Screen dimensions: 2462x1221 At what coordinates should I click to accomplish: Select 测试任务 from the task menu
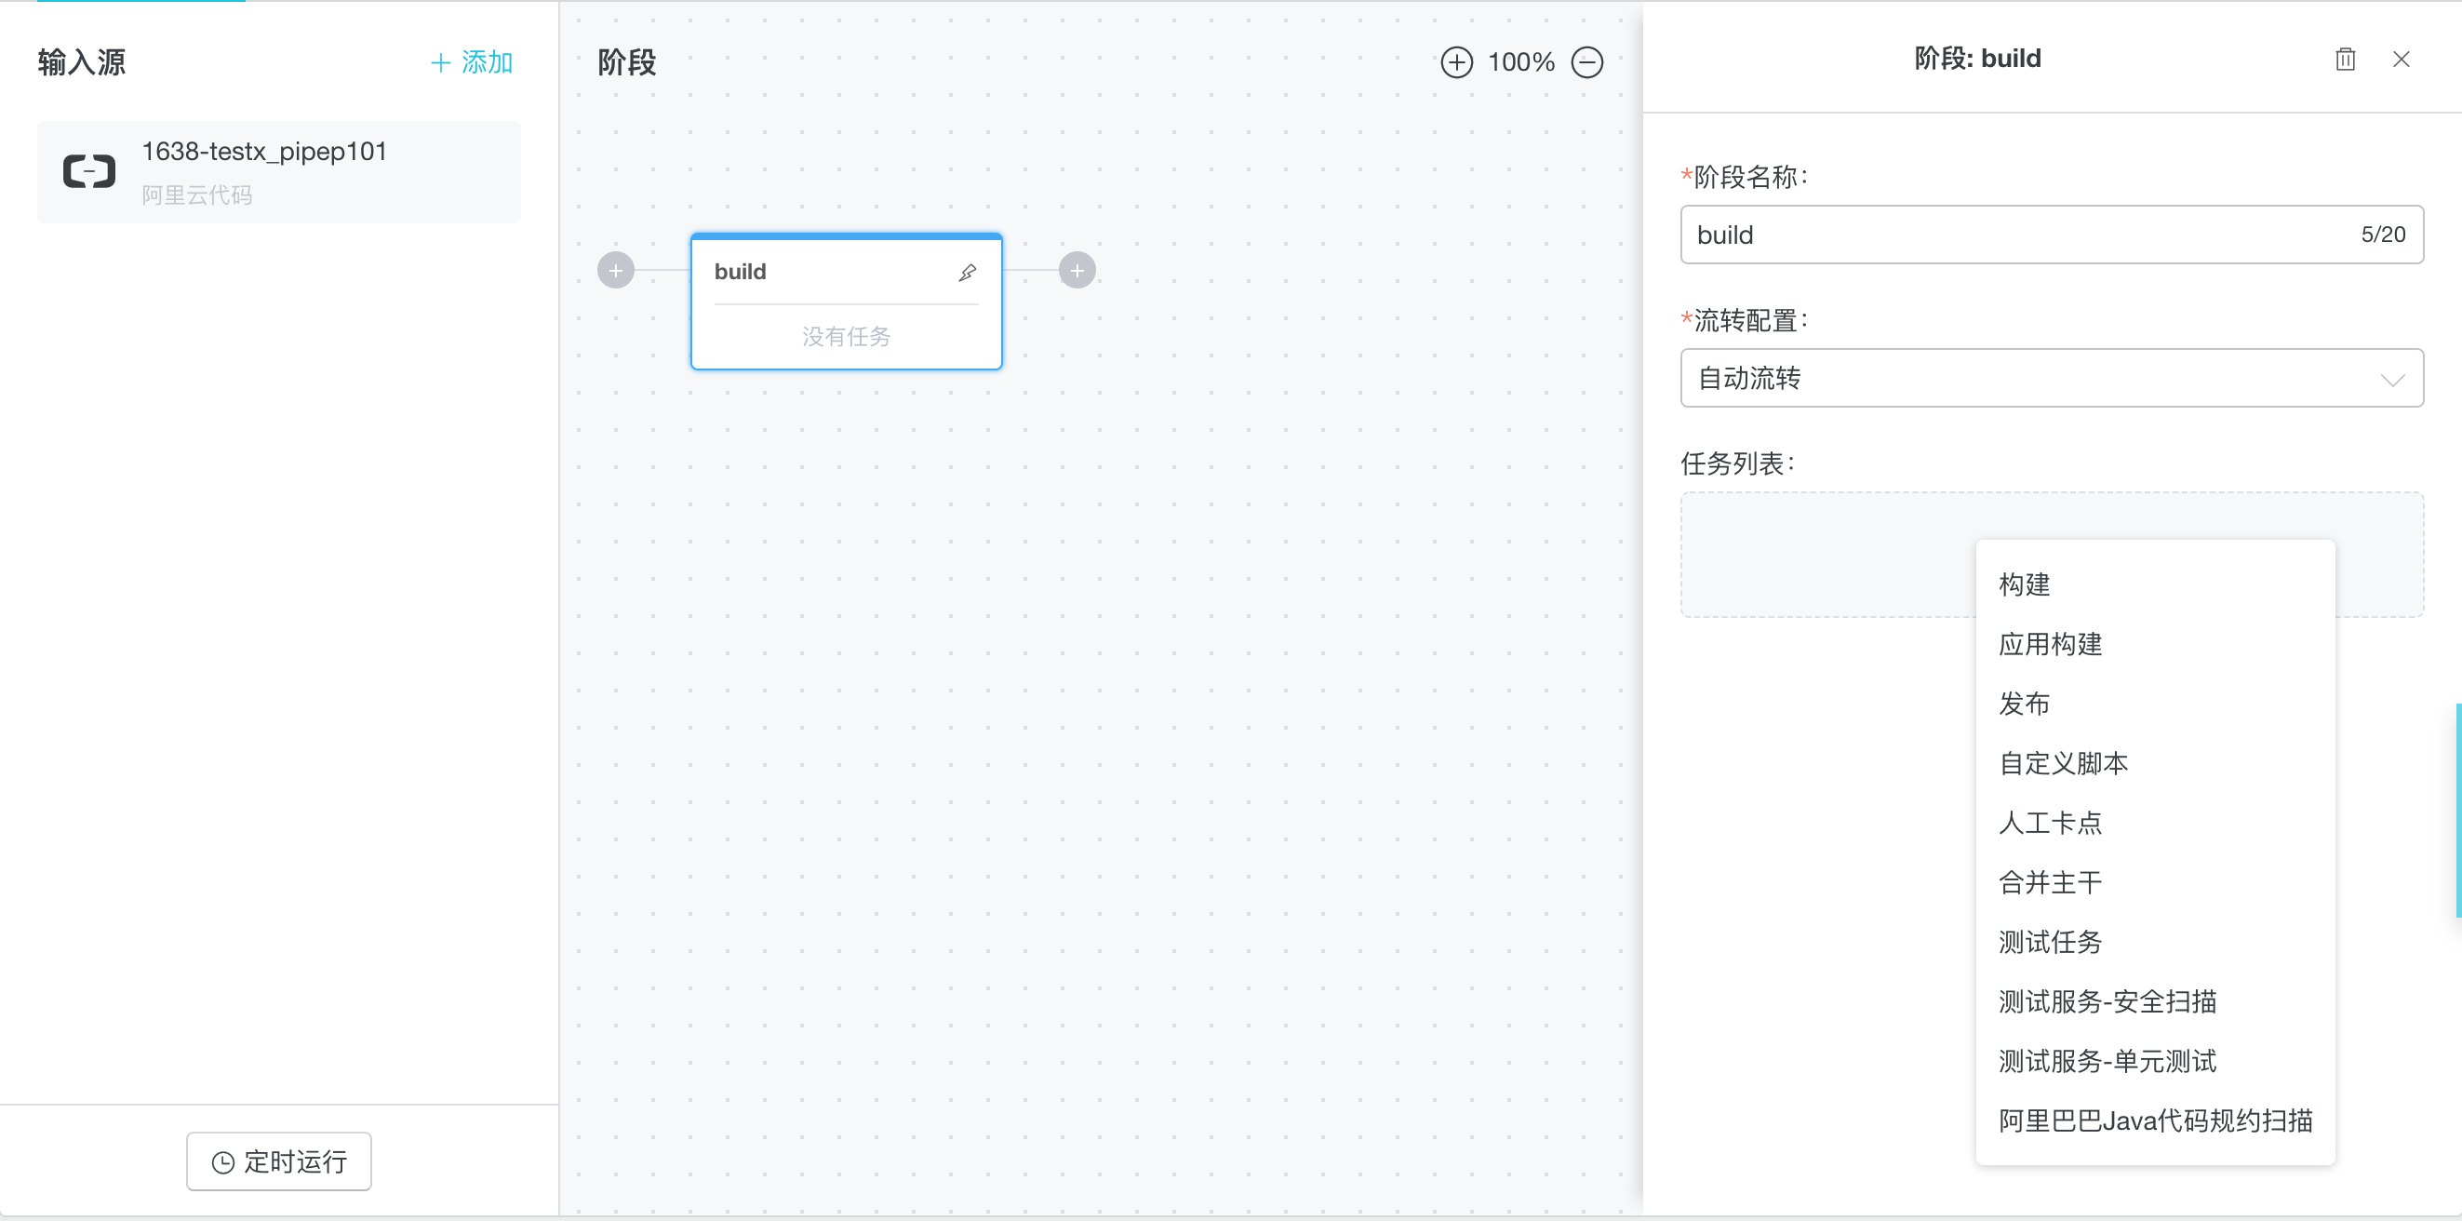[2155, 942]
